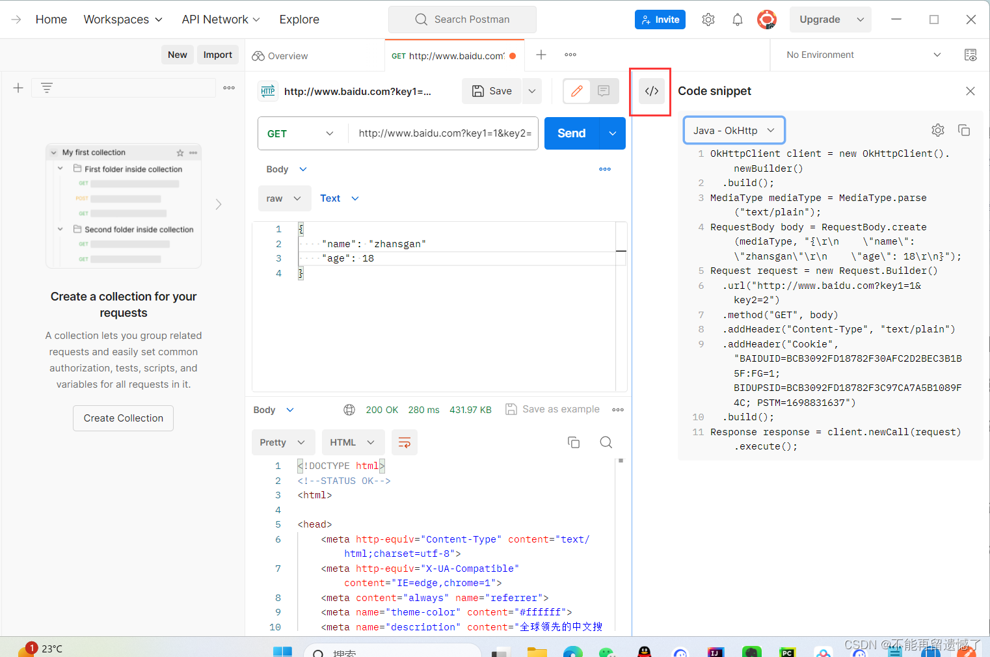
Task: Expand collection illustration chevron right
Action: pyautogui.click(x=219, y=204)
